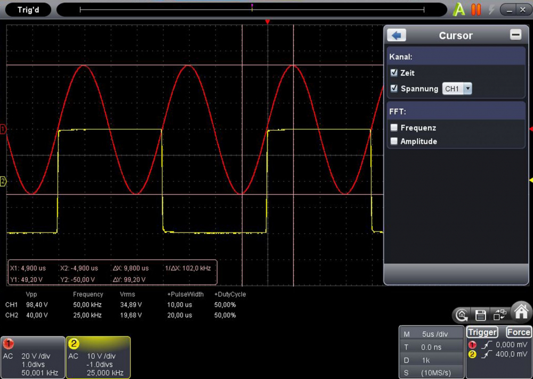Pause acquisition with the orange pause icon
533x379 pixels.
click(x=476, y=9)
